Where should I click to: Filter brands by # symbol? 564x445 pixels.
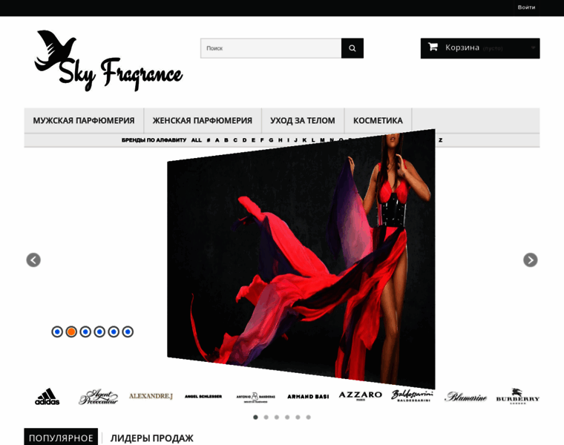pos(209,140)
